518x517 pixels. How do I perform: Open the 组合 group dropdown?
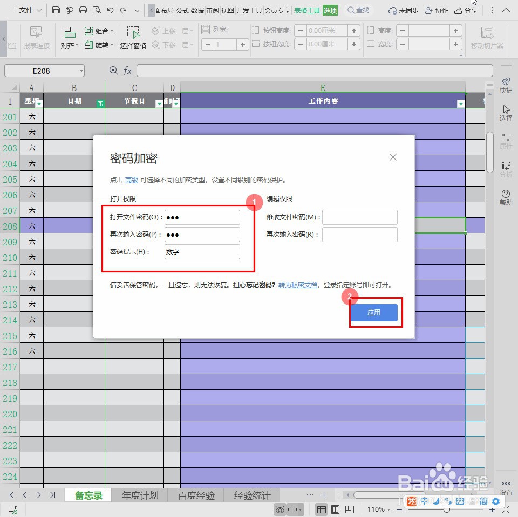[x=99, y=31]
